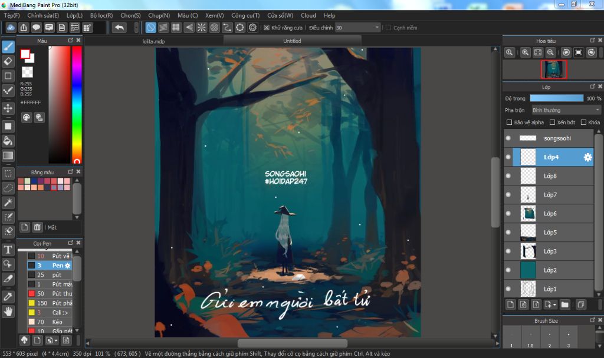This screenshot has width=604, height=358.
Task: Open Help menu
Action: [329, 15]
